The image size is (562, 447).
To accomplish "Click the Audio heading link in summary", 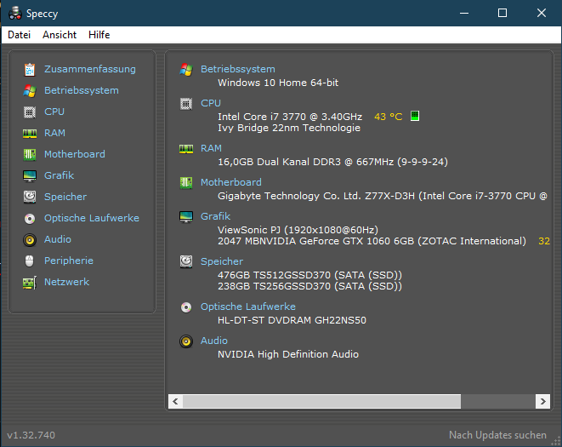I will pos(213,341).
